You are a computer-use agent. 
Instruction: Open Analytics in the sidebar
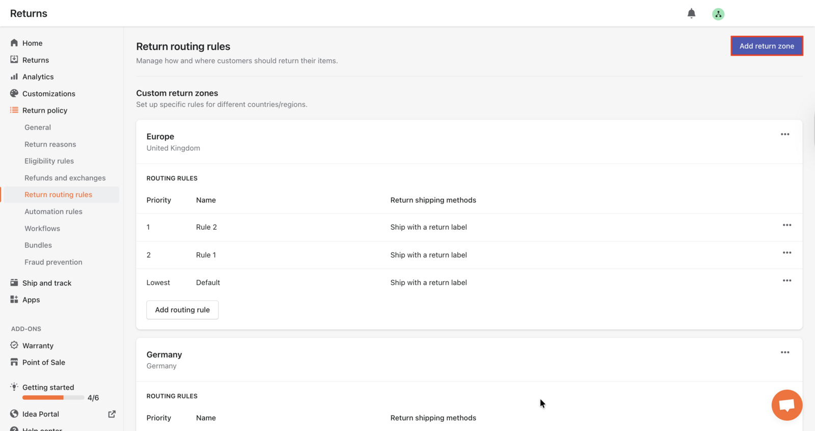pyautogui.click(x=38, y=77)
